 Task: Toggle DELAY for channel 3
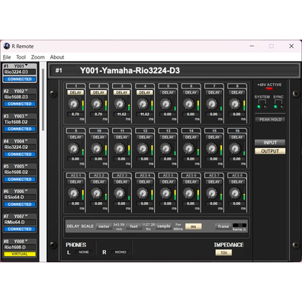[x=121, y=92]
